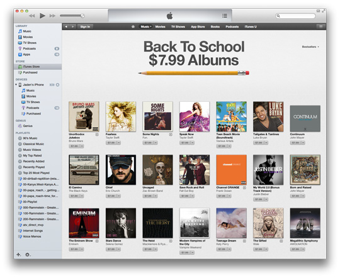Click the Sign In button
340x278 pixels.
pos(85,26)
